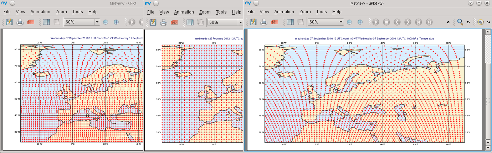This screenshot has height=153, width=492.
Task: Click the save/export icon in middle uPlot window
Action: click(x=153, y=22)
